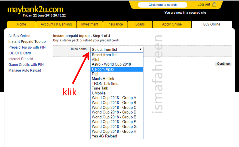
Task: Select World Cup 2018 - Group H
Action: coord(117,131)
